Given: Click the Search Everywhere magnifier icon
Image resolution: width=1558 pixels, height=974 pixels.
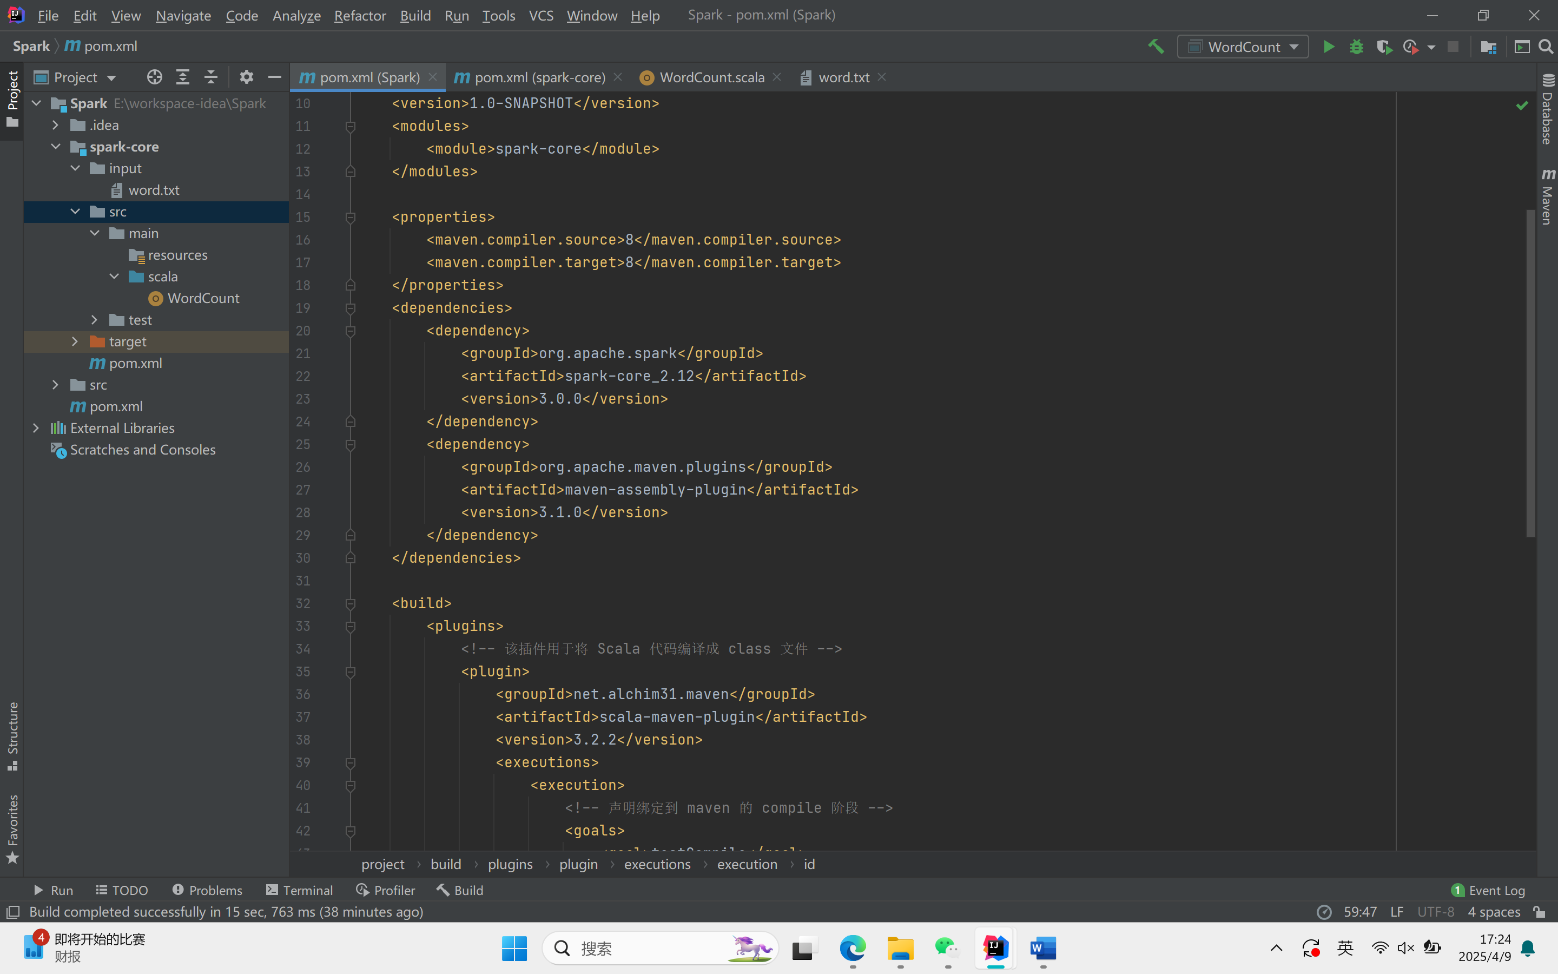Looking at the screenshot, I should (x=1545, y=47).
